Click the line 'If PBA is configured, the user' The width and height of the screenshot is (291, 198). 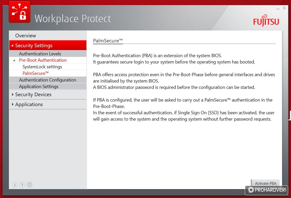click(183, 100)
